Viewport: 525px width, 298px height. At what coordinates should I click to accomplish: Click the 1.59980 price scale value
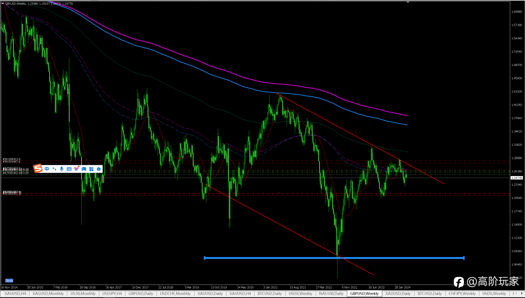(x=516, y=11)
